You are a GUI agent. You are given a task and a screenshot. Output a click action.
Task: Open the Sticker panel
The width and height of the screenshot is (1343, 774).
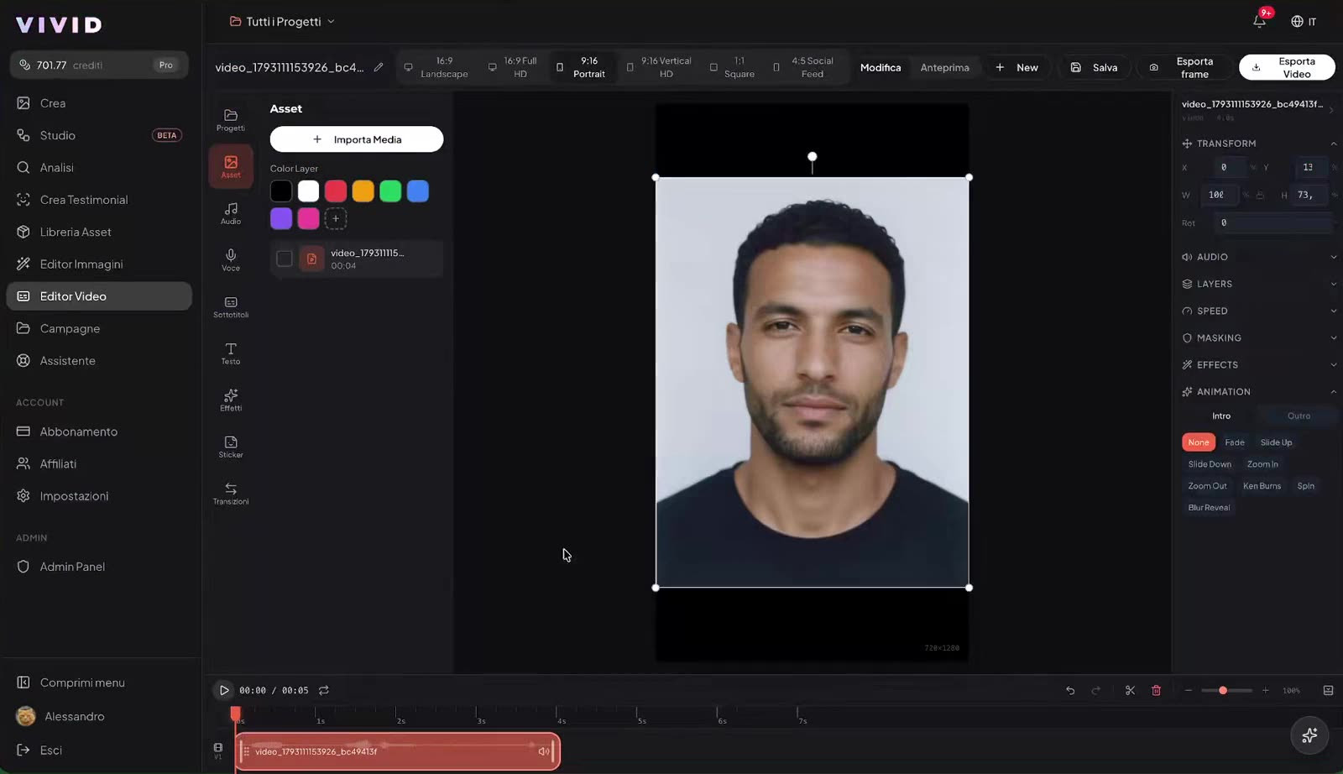tap(230, 447)
